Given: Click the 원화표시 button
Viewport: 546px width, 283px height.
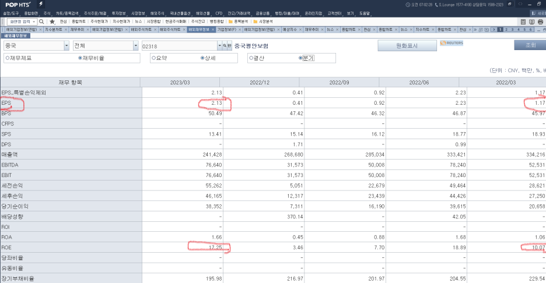Looking at the screenshot, I should coord(407,45).
